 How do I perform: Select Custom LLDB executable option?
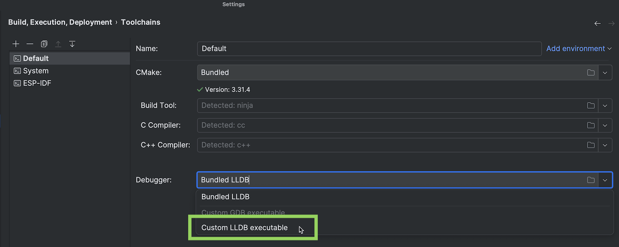click(244, 228)
